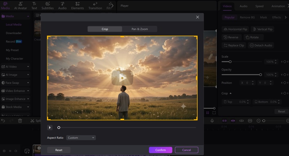Open the Transition tool
This screenshot has height=156, width=289.
(95, 6)
